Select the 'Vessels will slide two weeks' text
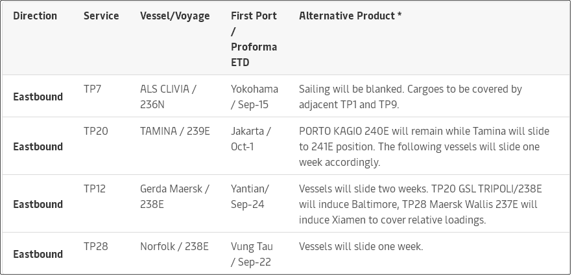This screenshot has height=276, width=572. pos(420,204)
